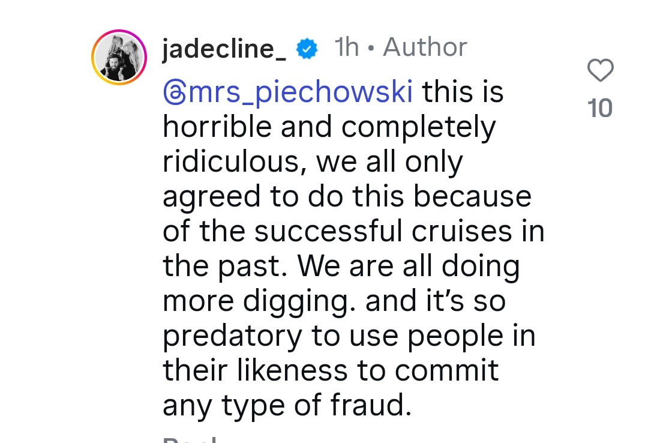The height and width of the screenshot is (443, 648).
Task: Like the comment with the heart icon
Action: [600, 71]
